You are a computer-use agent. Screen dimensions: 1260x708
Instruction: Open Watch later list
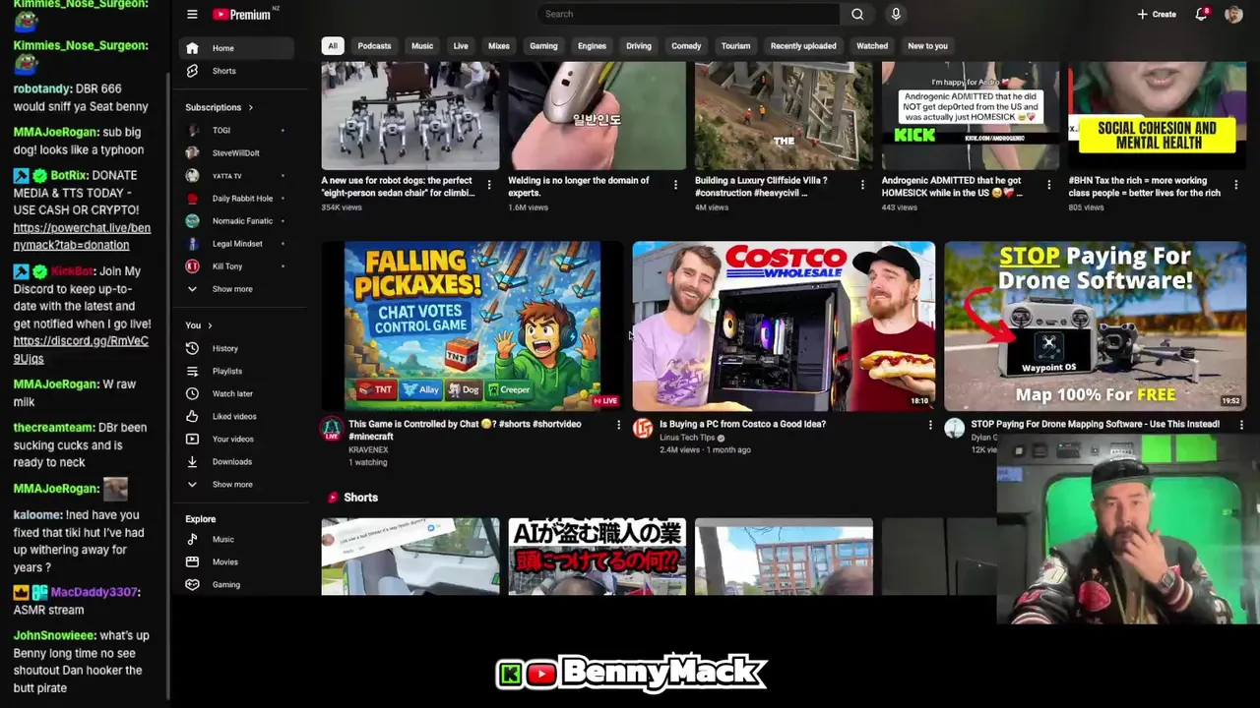tap(236, 393)
